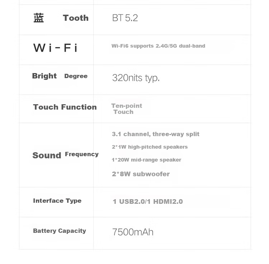269x264 pixels.
Task: Click the 1*20W mid-range speaker line
Action: click(x=146, y=160)
